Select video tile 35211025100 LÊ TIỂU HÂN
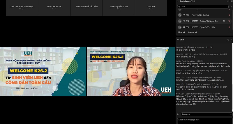The width and height of the screenshot is (233, 124). [x=86, y=8]
